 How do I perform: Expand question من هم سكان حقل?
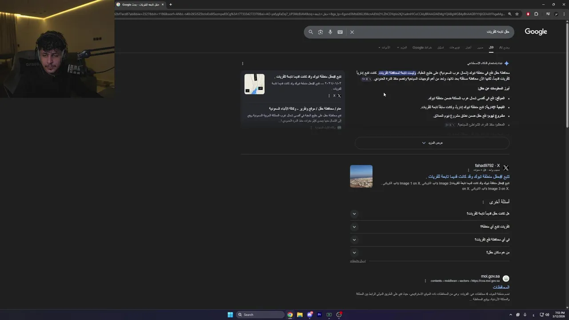(x=430, y=252)
